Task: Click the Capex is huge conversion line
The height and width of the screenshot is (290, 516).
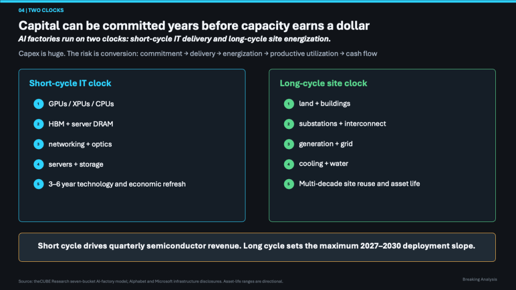Action: [198, 53]
